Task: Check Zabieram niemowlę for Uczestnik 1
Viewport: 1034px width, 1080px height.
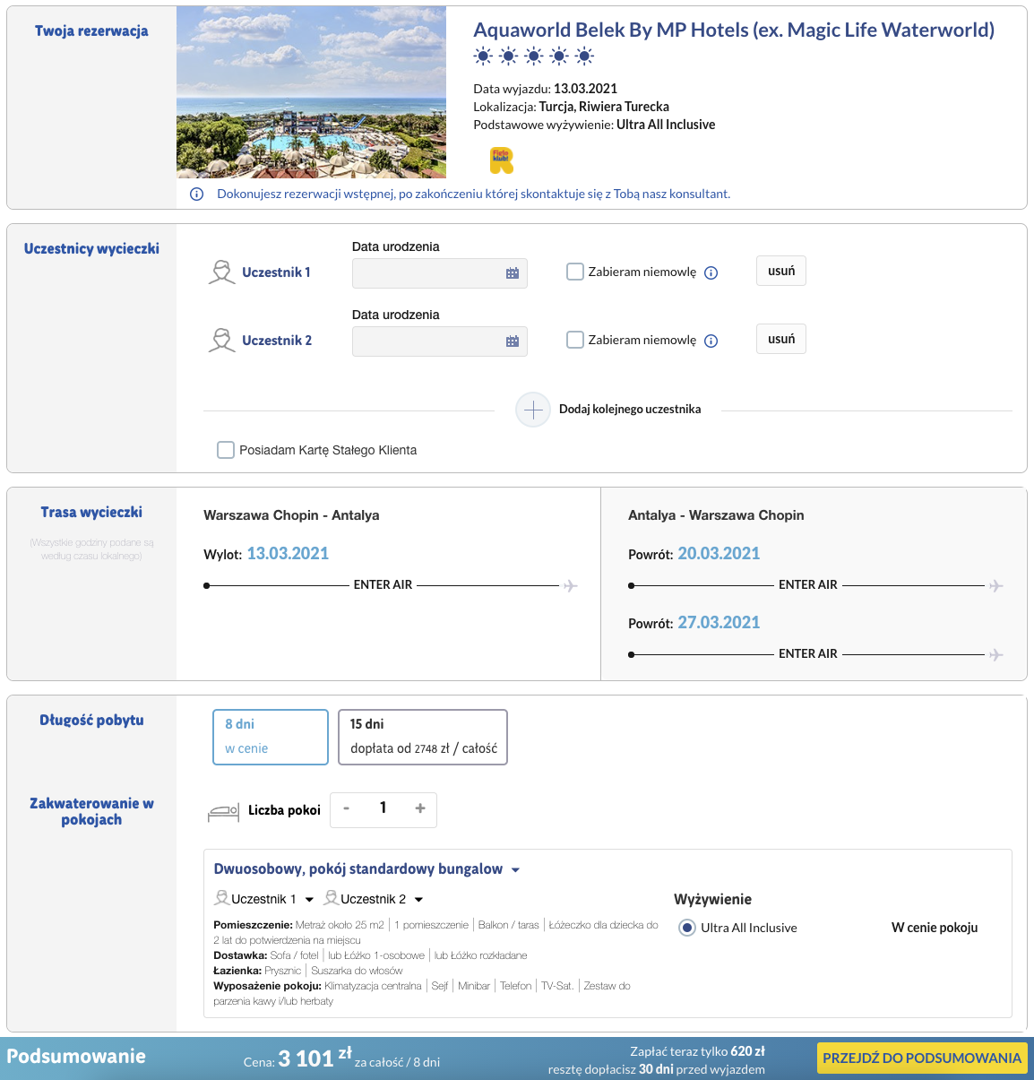Action: pos(575,272)
